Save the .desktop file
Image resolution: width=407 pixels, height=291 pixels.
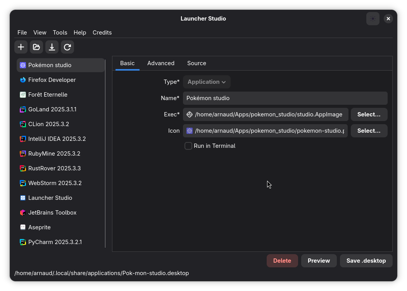[x=366, y=260]
